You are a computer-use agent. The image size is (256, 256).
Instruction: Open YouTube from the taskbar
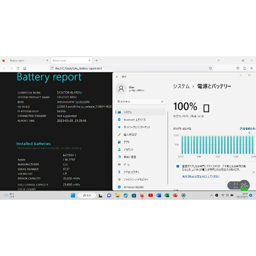point(150,195)
